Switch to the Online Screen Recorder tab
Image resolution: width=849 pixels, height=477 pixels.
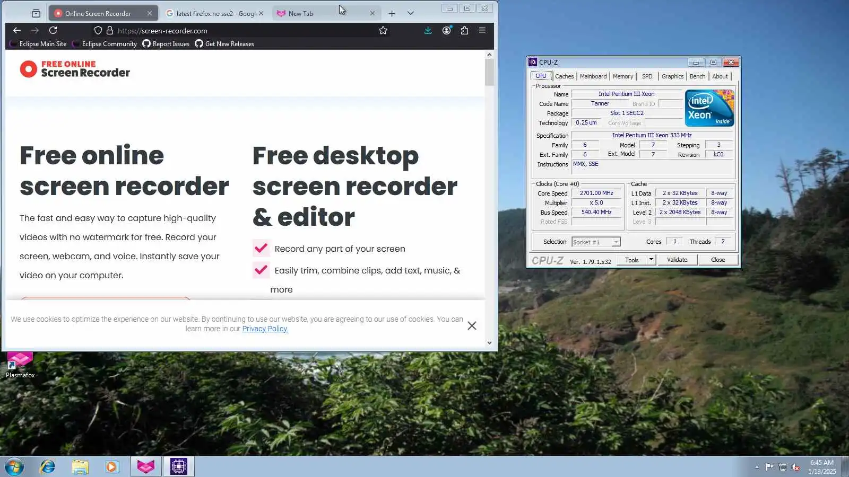point(103,13)
